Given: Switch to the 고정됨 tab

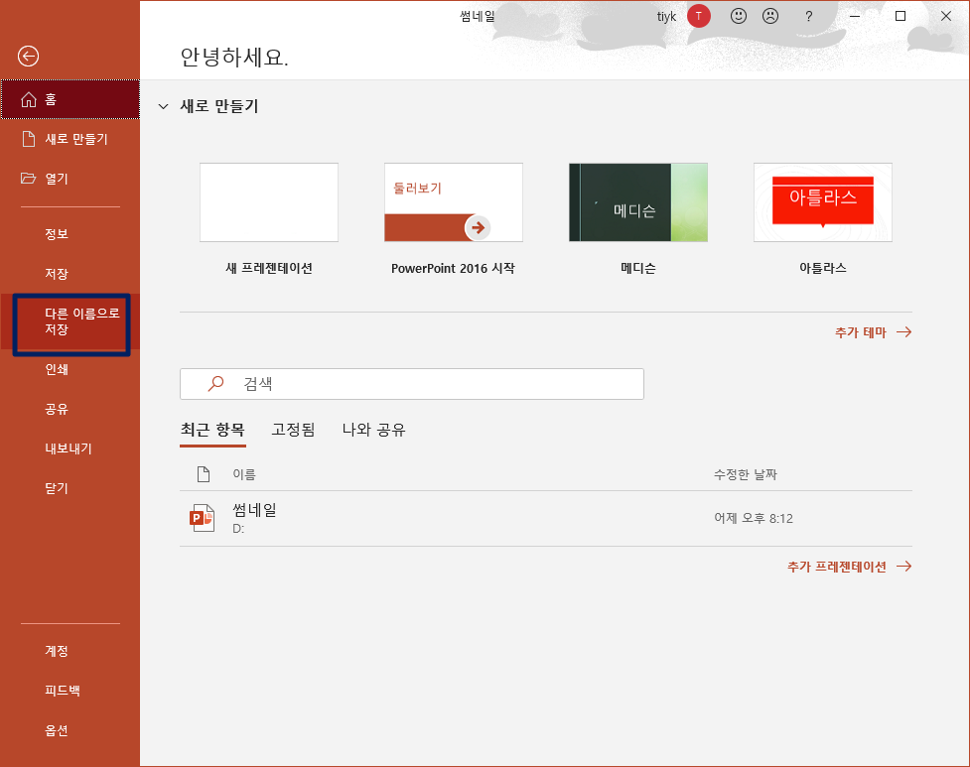Looking at the screenshot, I should pos(293,430).
